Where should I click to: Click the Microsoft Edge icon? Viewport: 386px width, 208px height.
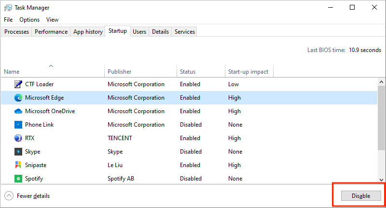tap(18, 98)
